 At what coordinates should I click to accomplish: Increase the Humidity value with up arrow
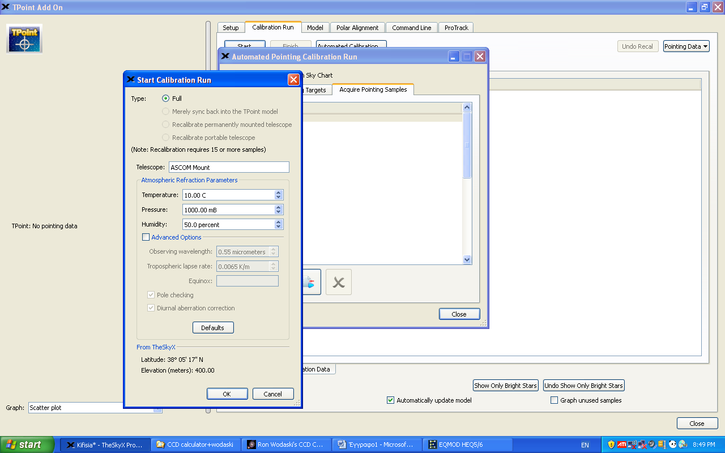pos(278,222)
